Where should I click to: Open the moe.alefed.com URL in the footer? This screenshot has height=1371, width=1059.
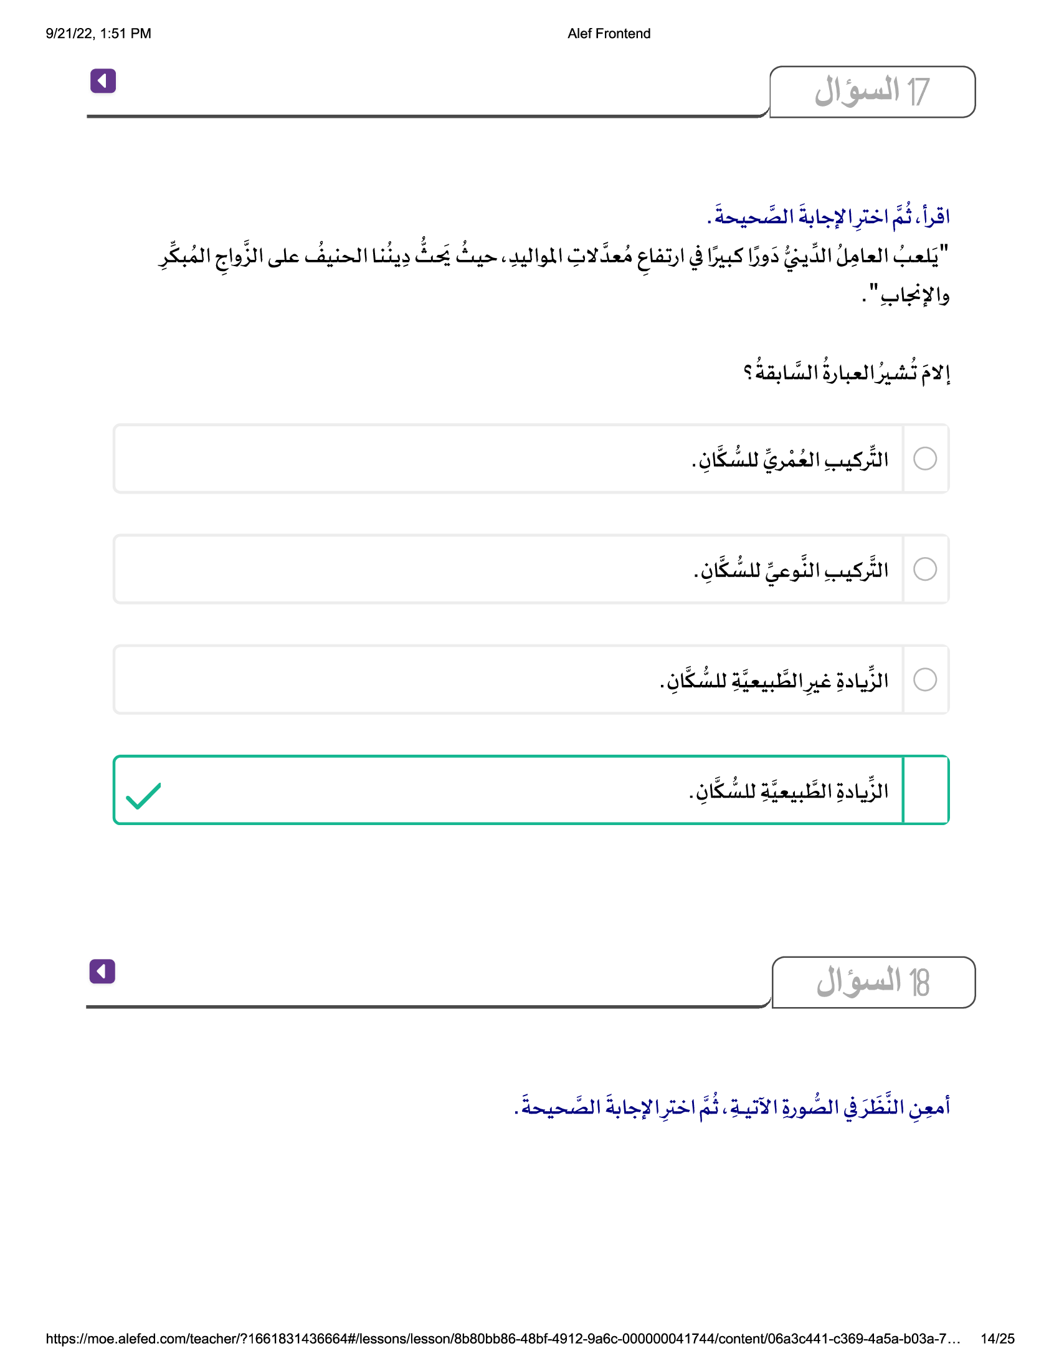click(502, 1339)
